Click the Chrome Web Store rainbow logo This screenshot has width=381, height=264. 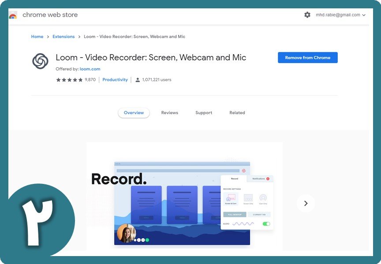click(13, 15)
